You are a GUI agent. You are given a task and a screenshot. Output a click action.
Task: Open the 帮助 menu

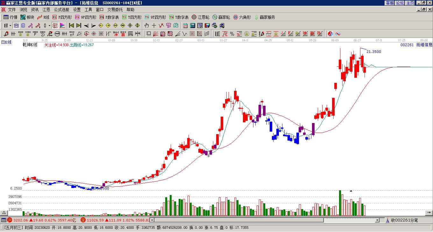(130, 10)
